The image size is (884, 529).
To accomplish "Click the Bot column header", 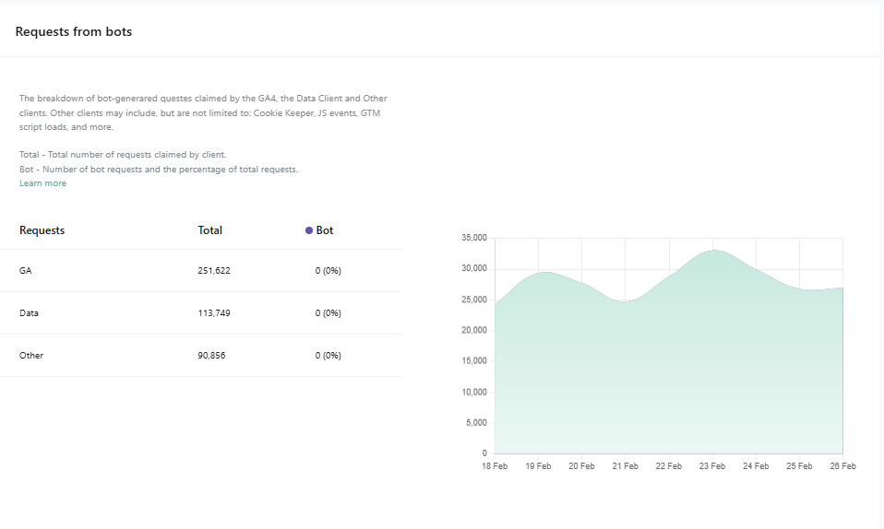I will point(324,230).
